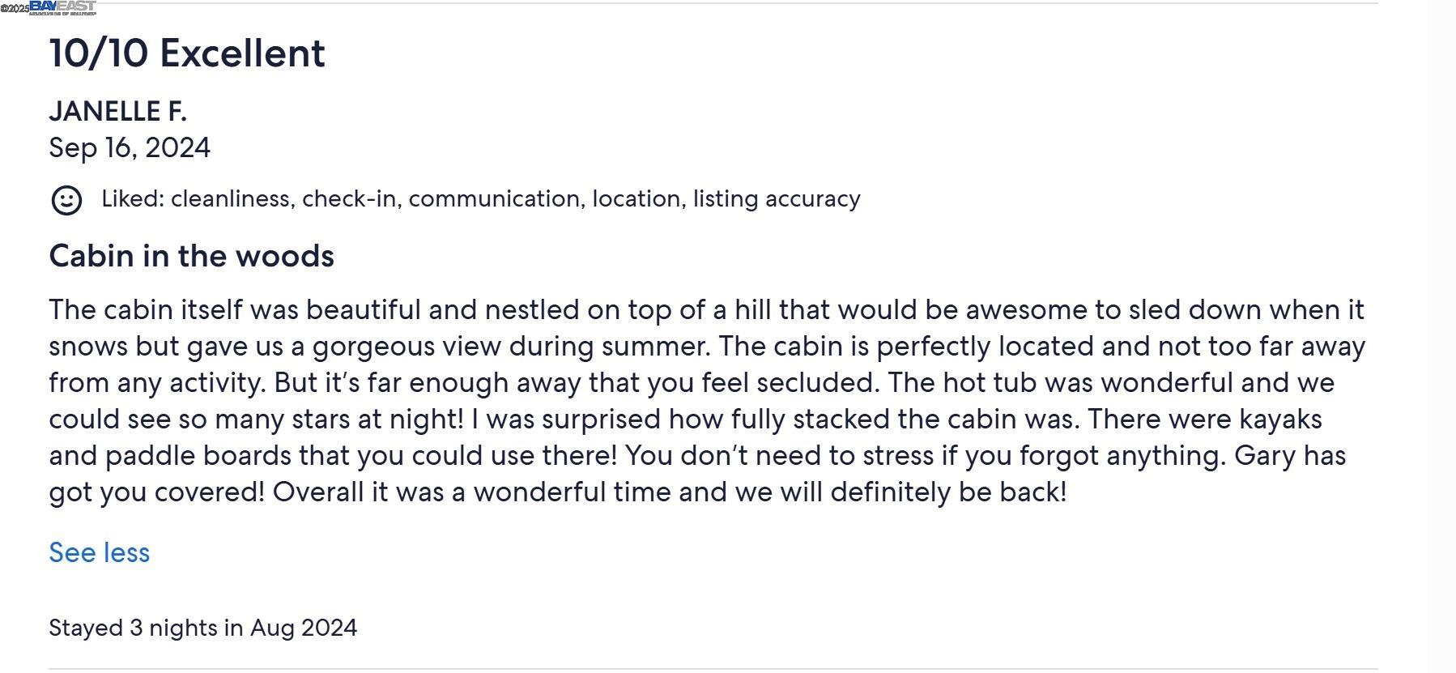1456x673 pixels.
Task: Click the ©2025 copyright text
Action: 15,9
